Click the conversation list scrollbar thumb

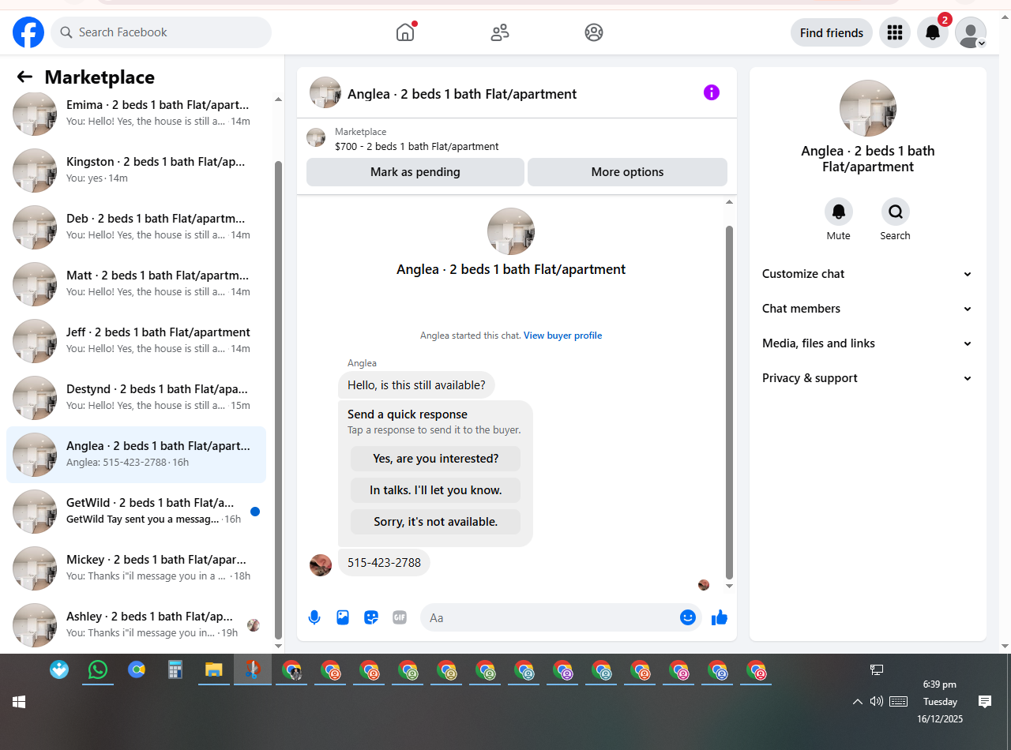point(278,400)
